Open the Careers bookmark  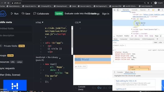point(73,6)
